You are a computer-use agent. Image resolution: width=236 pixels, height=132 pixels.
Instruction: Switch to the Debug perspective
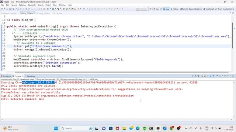click(174, 9)
